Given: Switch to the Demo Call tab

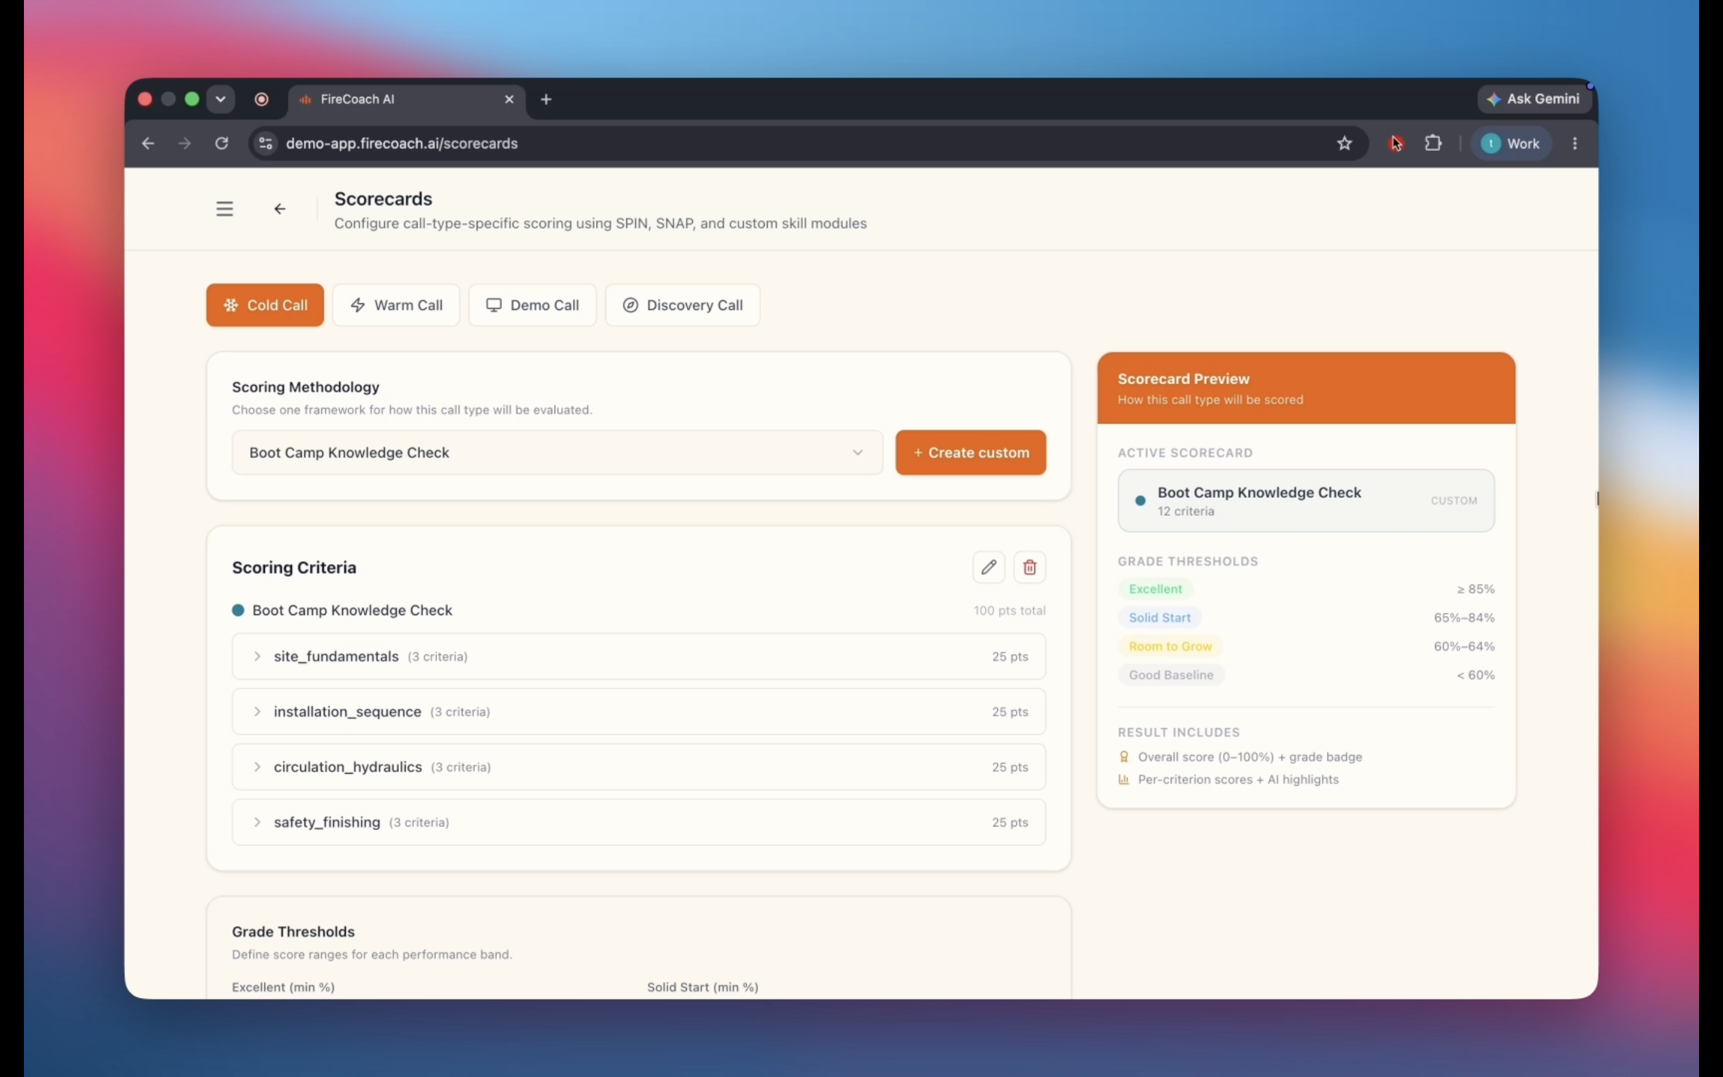Looking at the screenshot, I should [x=532, y=305].
